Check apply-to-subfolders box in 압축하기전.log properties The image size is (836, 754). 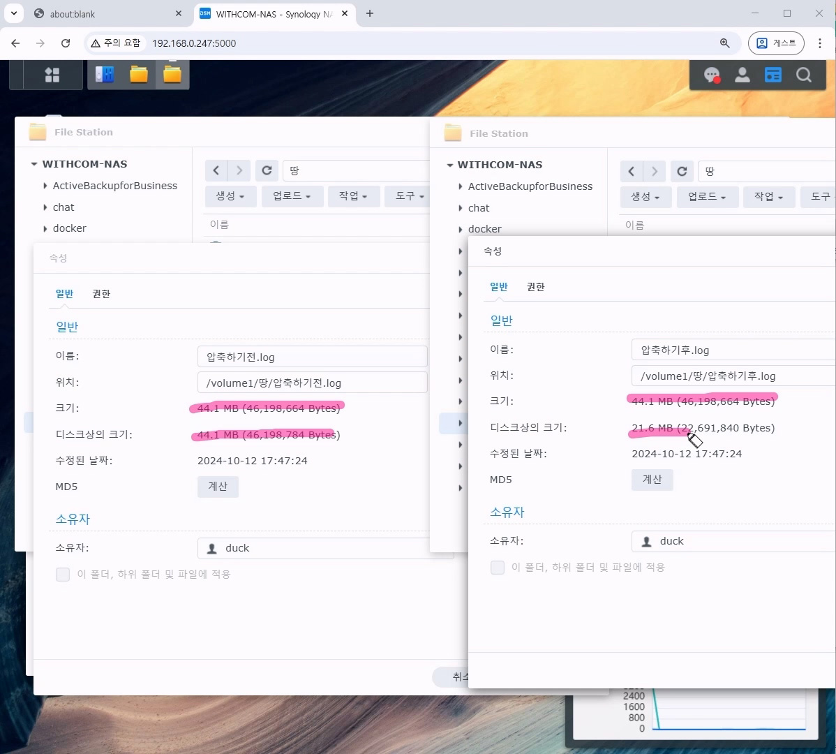pos(63,575)
